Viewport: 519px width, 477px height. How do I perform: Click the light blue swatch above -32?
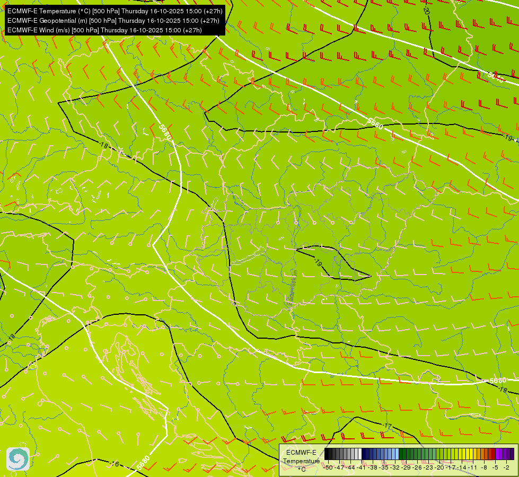(397, 454)
